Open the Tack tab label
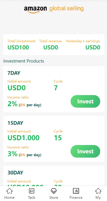This screenshot has width=107, height=201. [32, 197]
